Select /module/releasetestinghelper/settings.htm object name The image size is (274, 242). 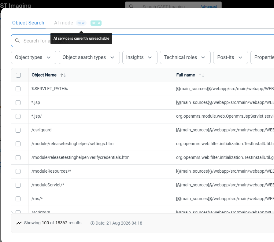72,144
